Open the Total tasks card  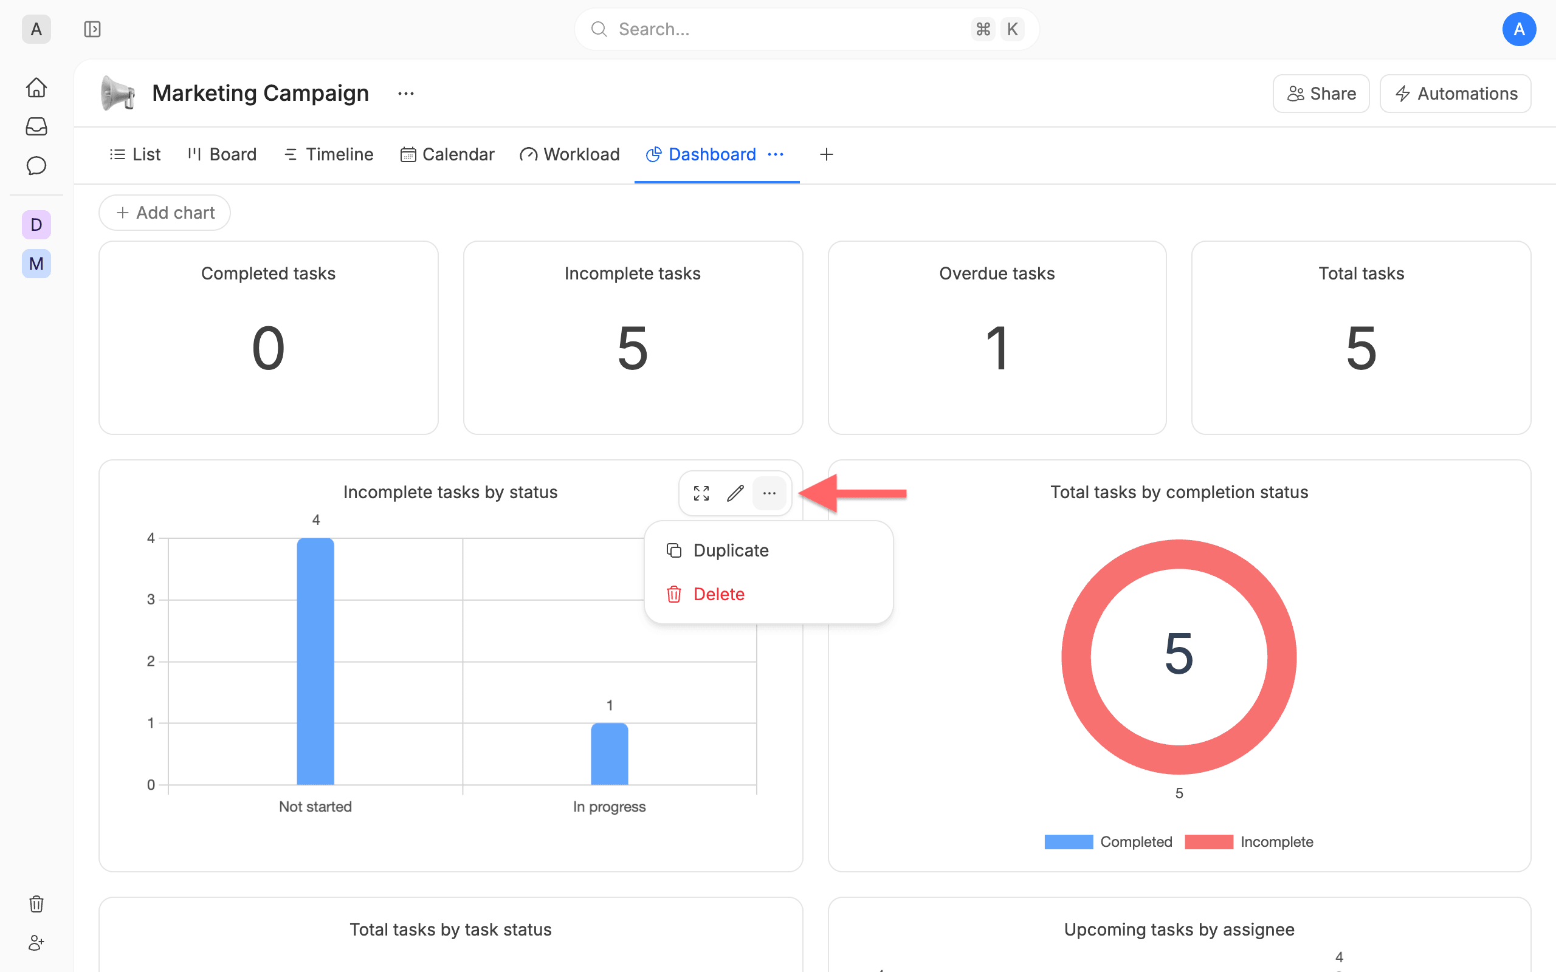pos(1361,338)
